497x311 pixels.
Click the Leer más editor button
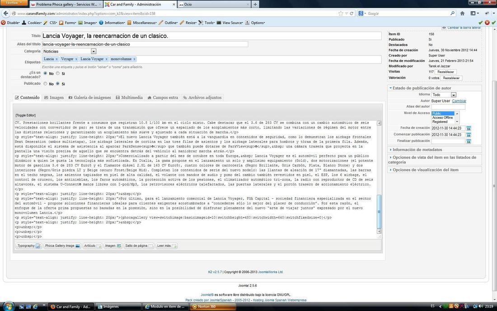point(166,246)
